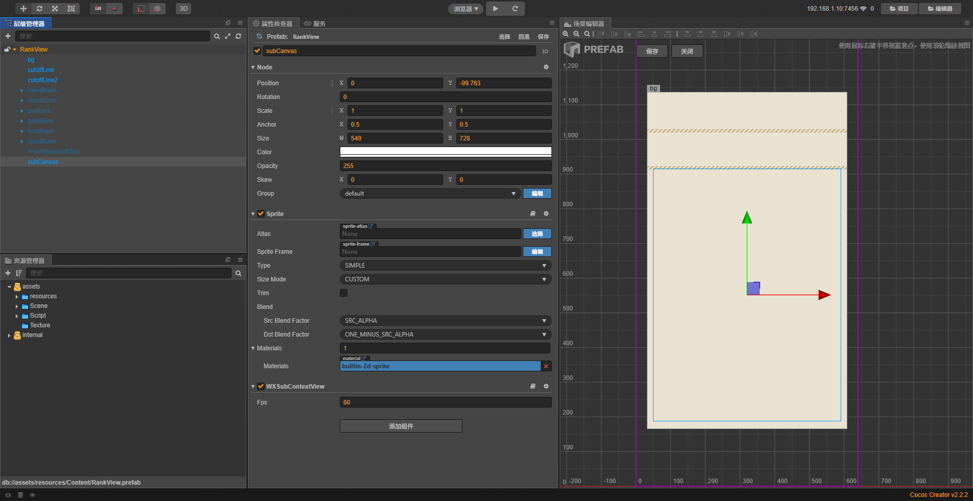Open WXSubContextView component help document icon

532,387
